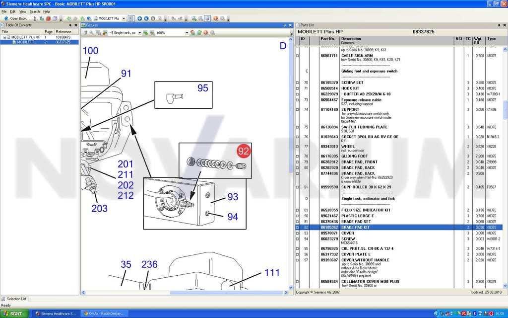
Task: Check the box for 06564467 Exposure release cable
Action: (298, 100)
